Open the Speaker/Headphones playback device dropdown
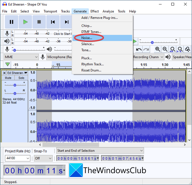The image size is (192, 185). pos(182,57)
